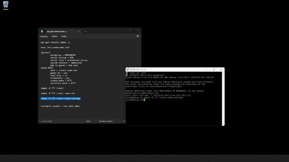Open the Lixeira recycle bin desktop icon
The width and height of the screenshot is (289, 162).
(5, 5)
